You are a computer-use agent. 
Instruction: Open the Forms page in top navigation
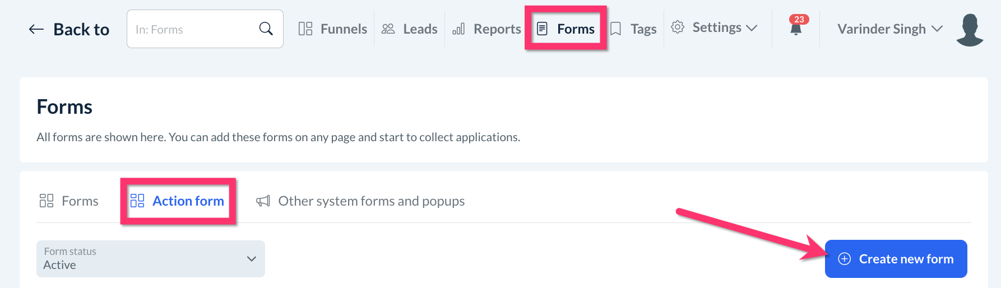[566, 29]
